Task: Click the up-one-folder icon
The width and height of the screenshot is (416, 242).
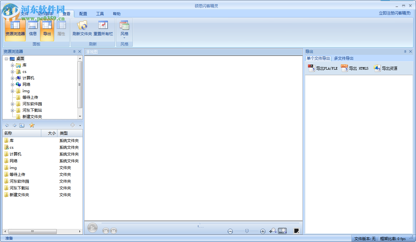Action: [x=22, y=125]
